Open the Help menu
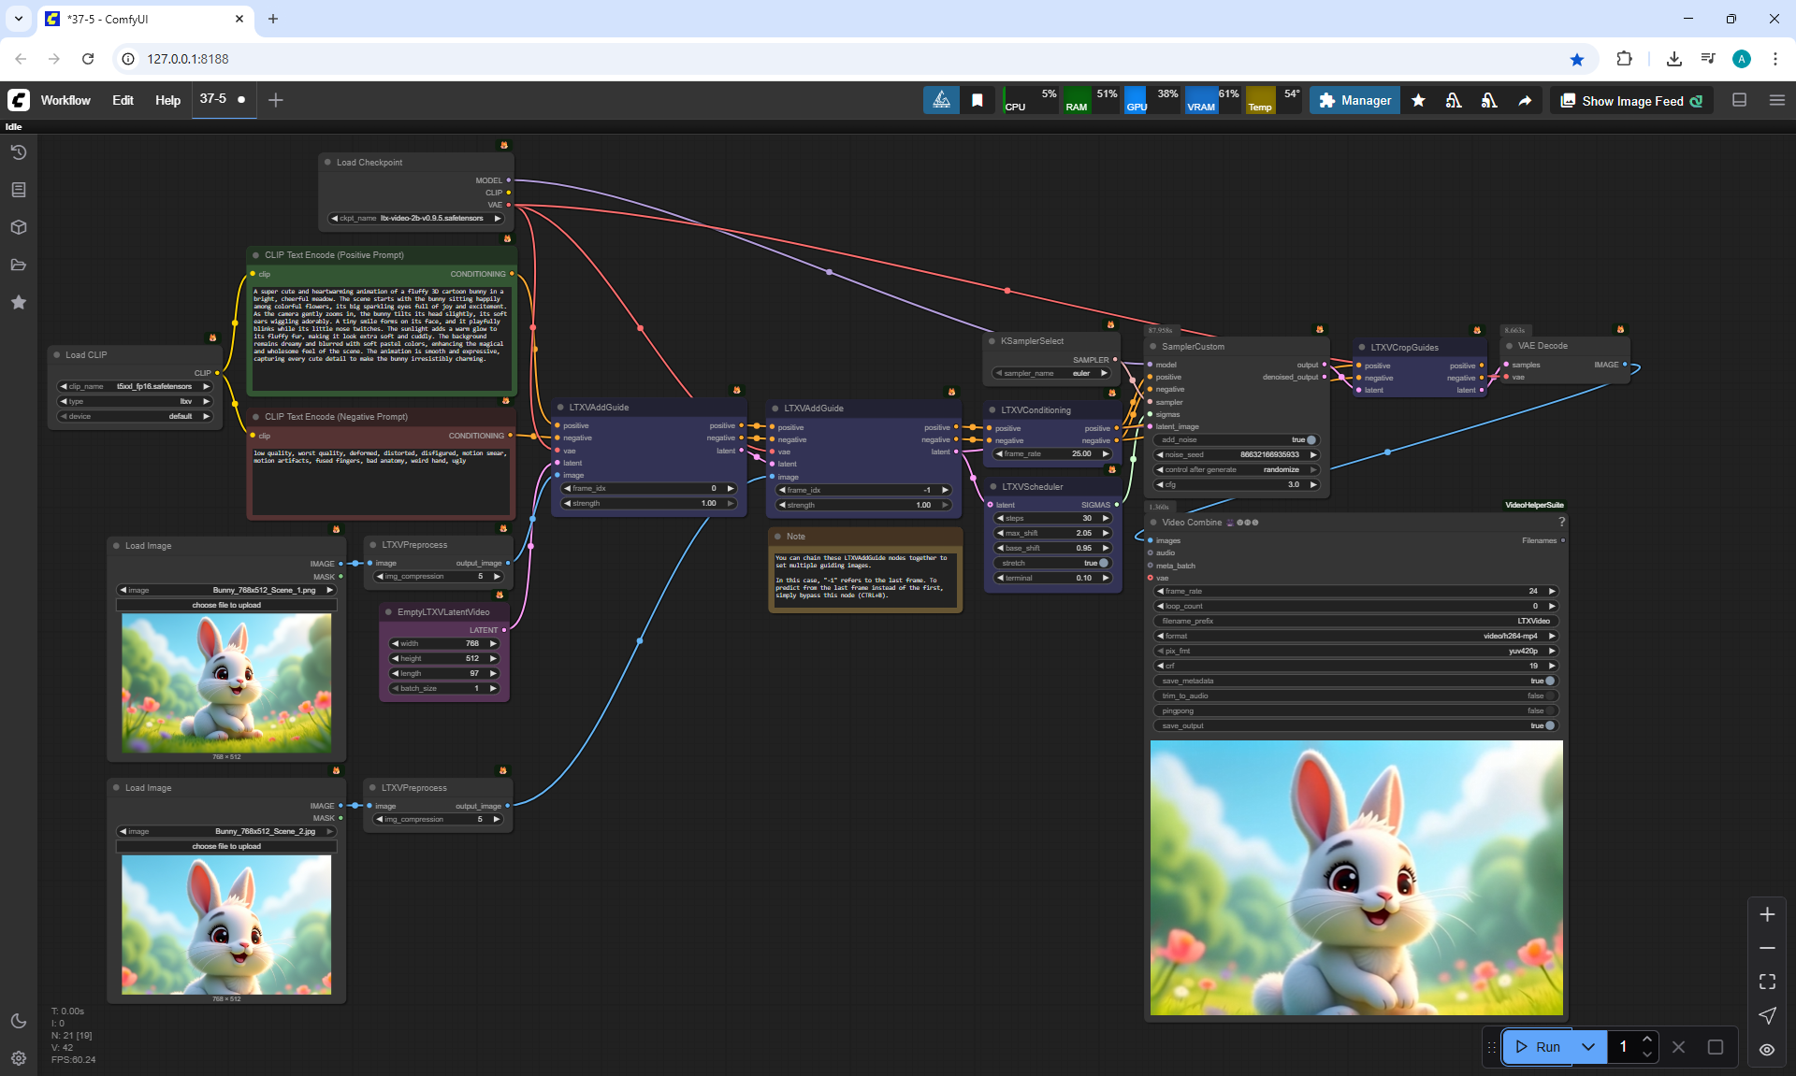 [167, 100]
